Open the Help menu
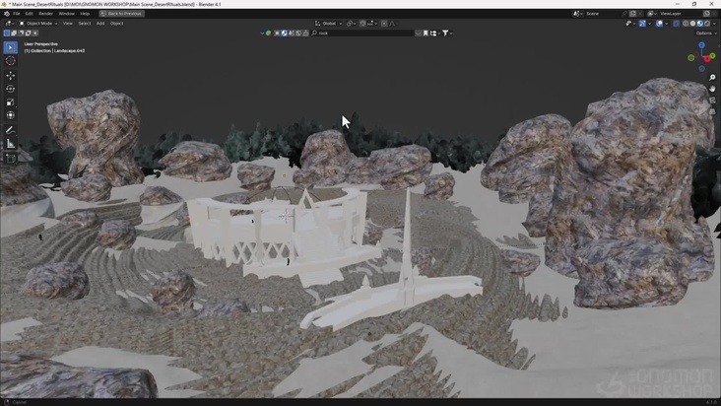This screenshot has width=721, height=406. click(85, 14)
